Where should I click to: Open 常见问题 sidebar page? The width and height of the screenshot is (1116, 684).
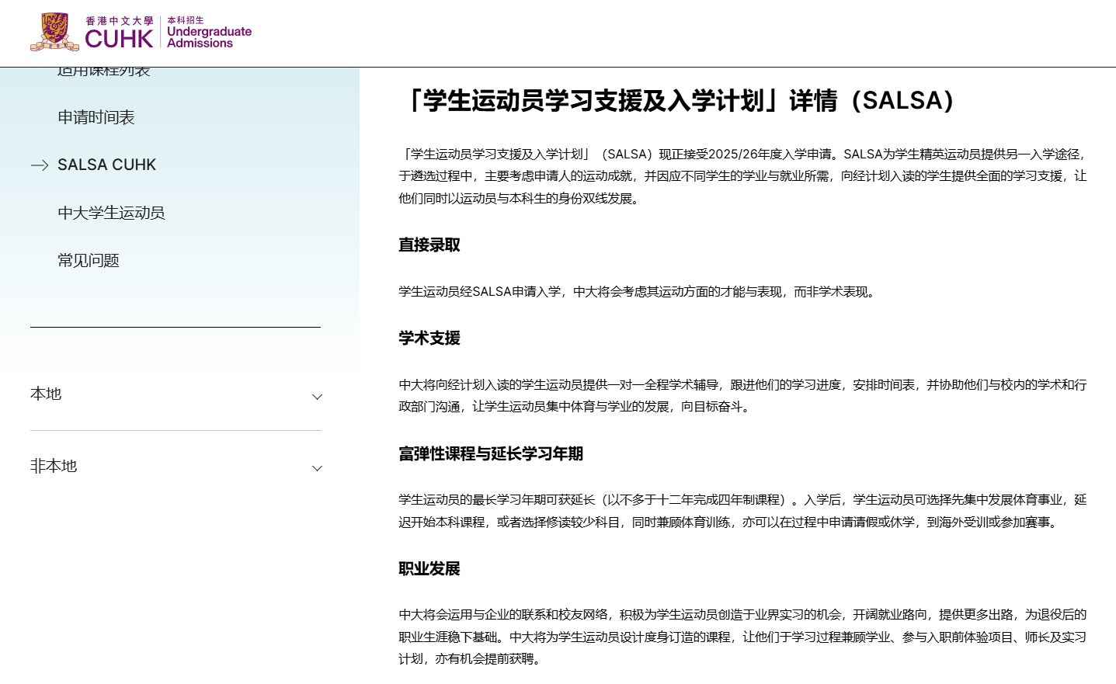(x=89, y=260)
